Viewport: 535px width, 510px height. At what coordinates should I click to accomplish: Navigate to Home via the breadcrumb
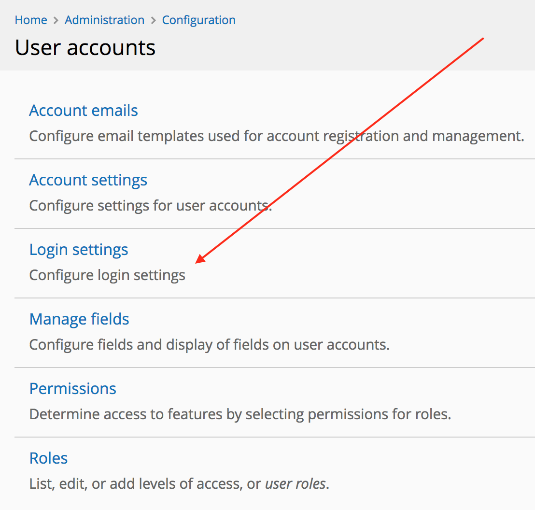coord(30,20)
